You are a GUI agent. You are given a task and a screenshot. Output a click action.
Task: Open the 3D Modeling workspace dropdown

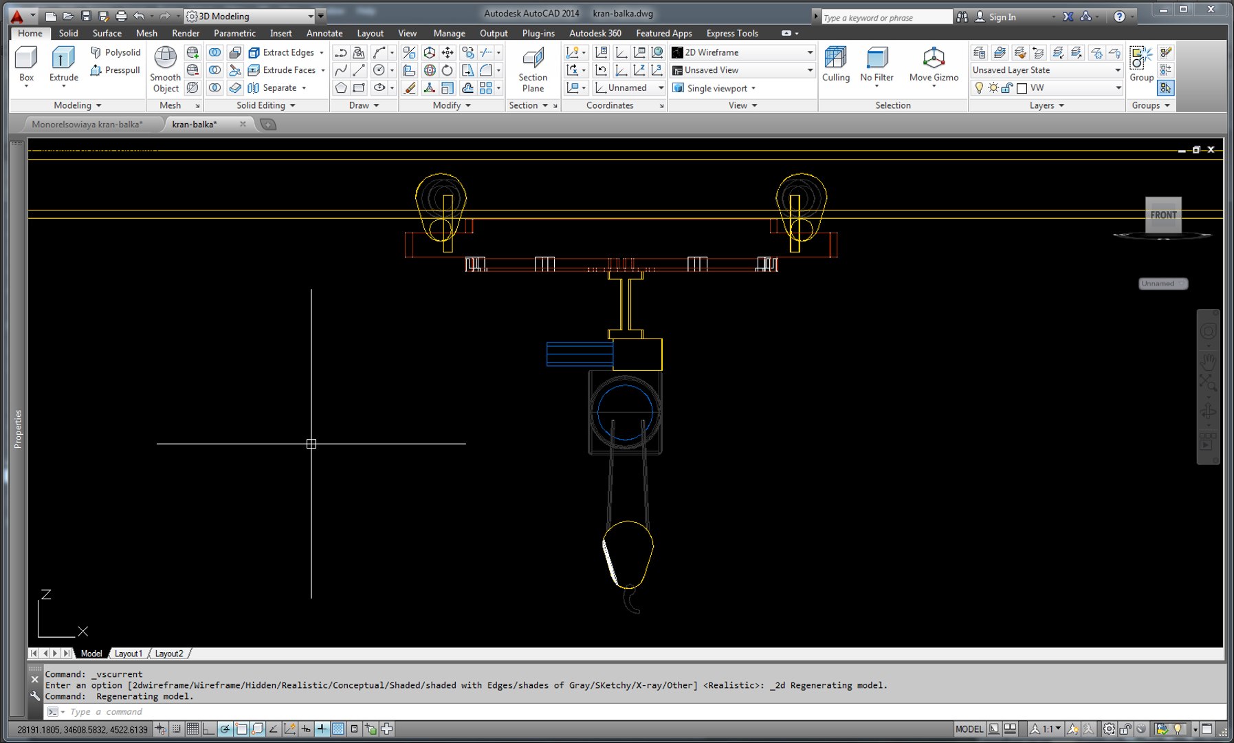click(250, 16)
